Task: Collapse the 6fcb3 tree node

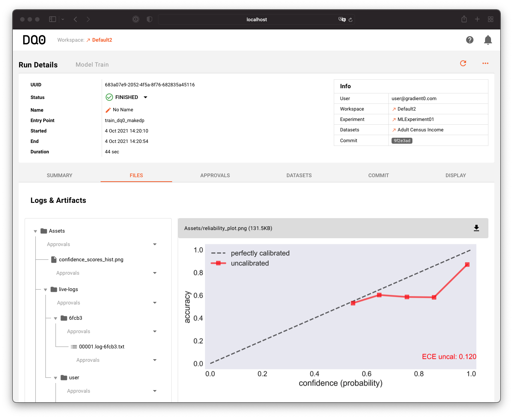Action: (56, 318)
